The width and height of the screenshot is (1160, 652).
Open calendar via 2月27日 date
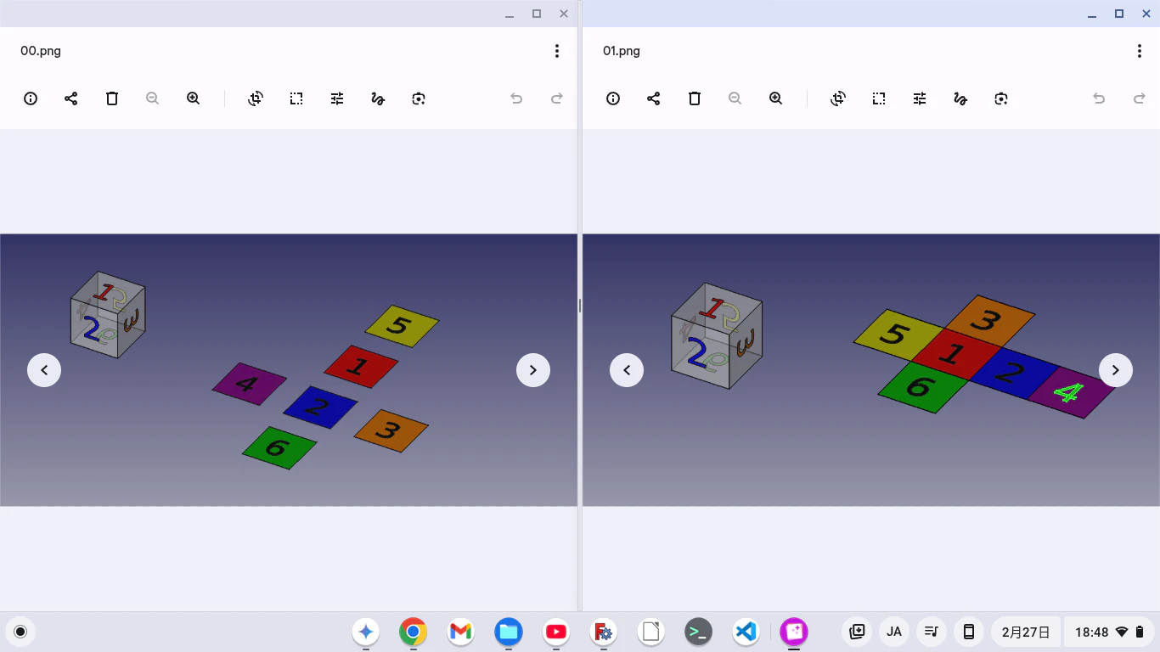(x=1026, y=632)
